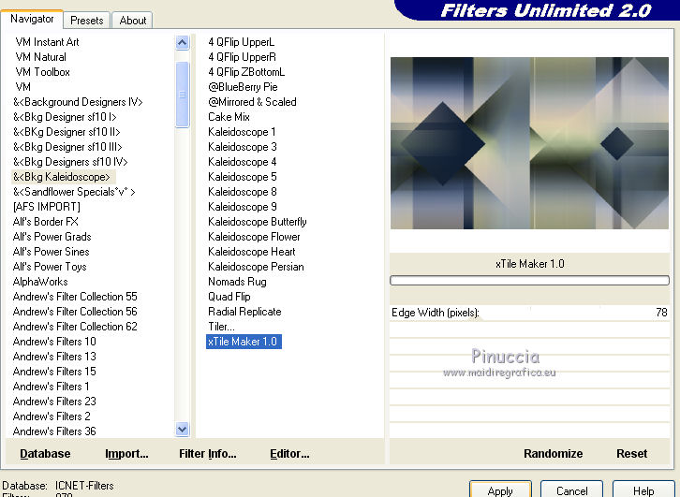680x497 pixels.
Task: Select the VM Natural category
Action: click(41, 57)
